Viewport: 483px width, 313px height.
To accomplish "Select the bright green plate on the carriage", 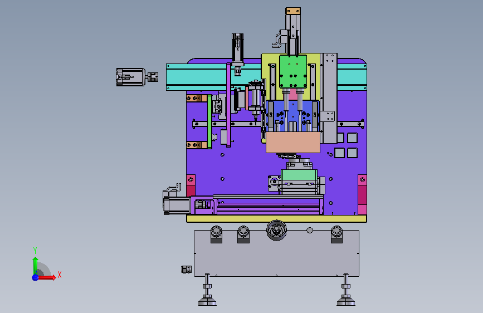I will 293,71.
